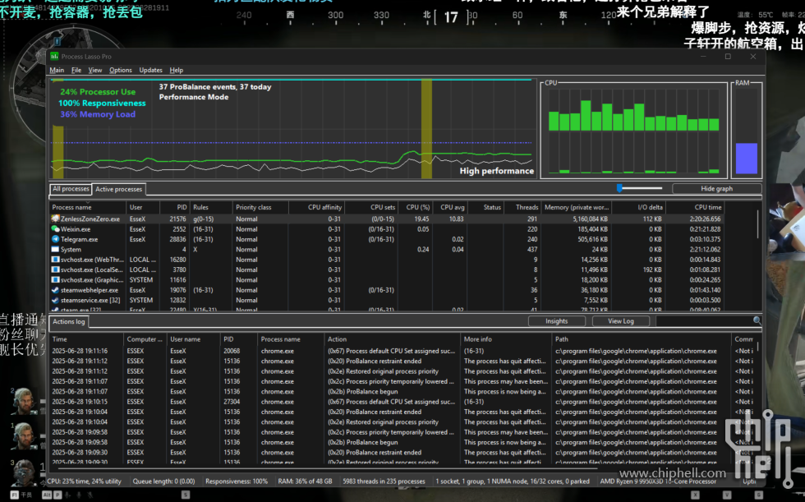This screenshot has width=805, height=502.
Task: Sort by the Priority class column header
Action: pyautogui.click(x=260, y=207)
